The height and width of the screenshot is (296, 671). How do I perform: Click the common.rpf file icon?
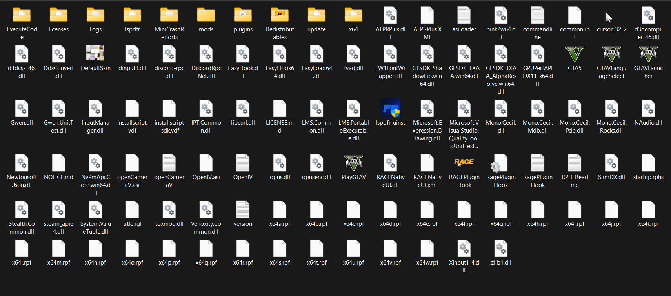tap(575, 15)
